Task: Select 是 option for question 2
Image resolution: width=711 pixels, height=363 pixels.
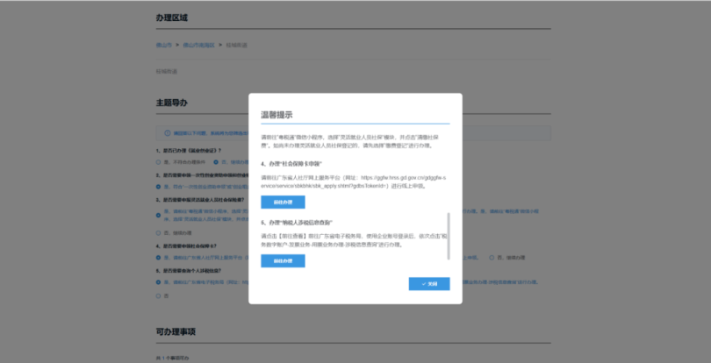Action: pyautogui.click(x=158, y=186)
